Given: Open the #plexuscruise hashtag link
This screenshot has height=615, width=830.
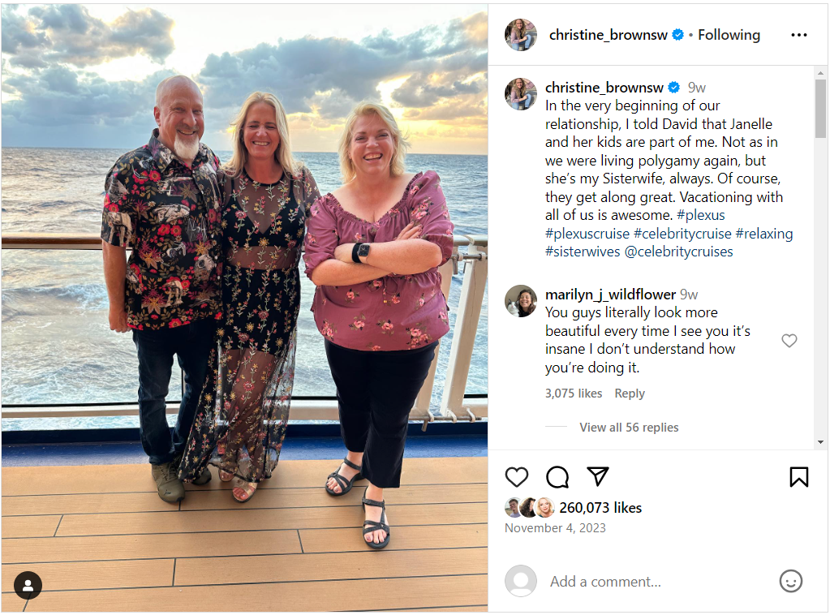Looking at the screenshot, I should click(587, 234).
